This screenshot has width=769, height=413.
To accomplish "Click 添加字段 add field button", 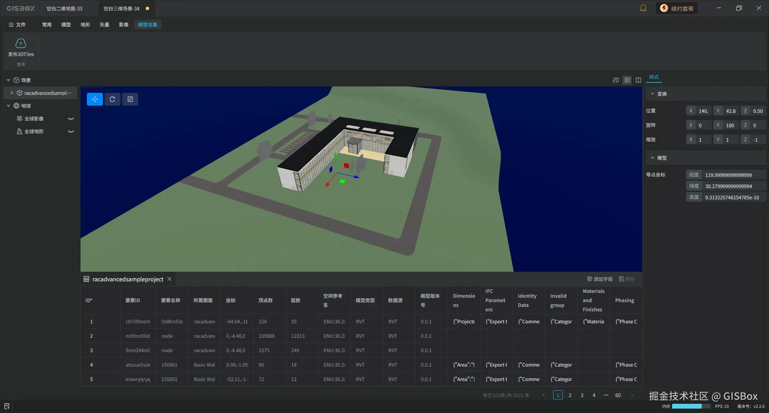I will click(600, 279).
